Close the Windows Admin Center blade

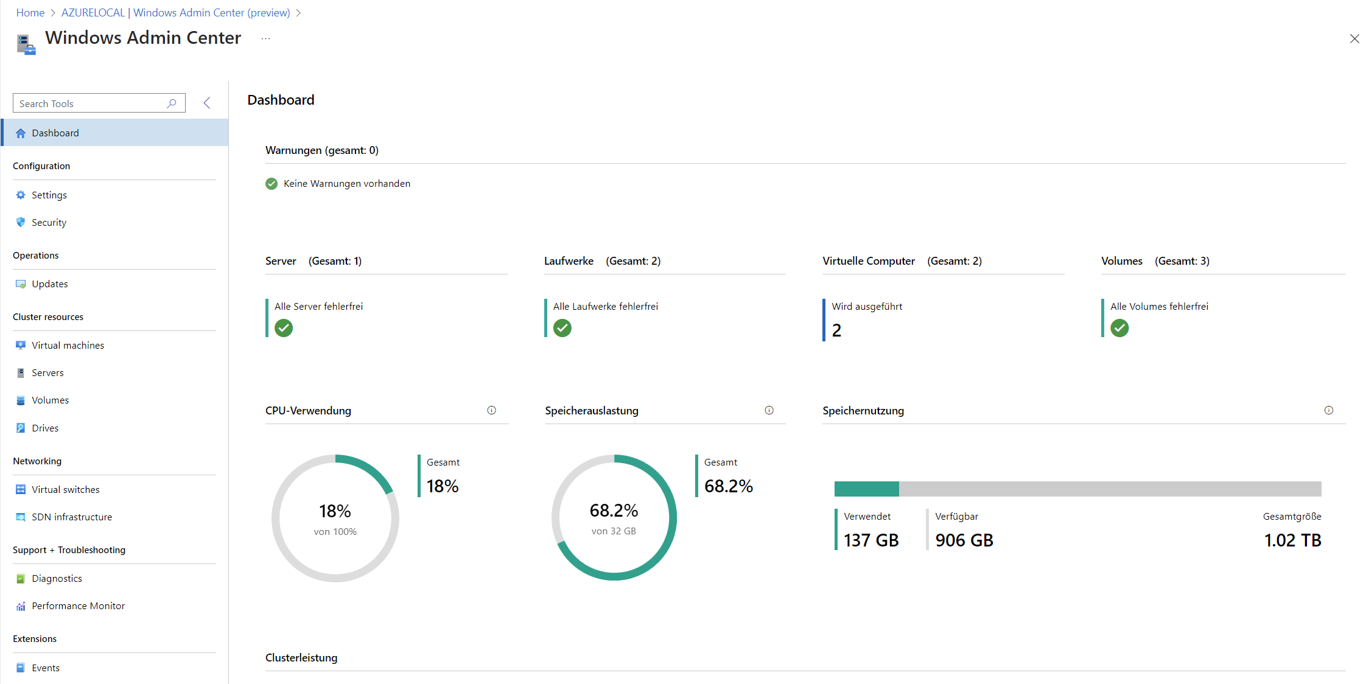point(1354,39)
